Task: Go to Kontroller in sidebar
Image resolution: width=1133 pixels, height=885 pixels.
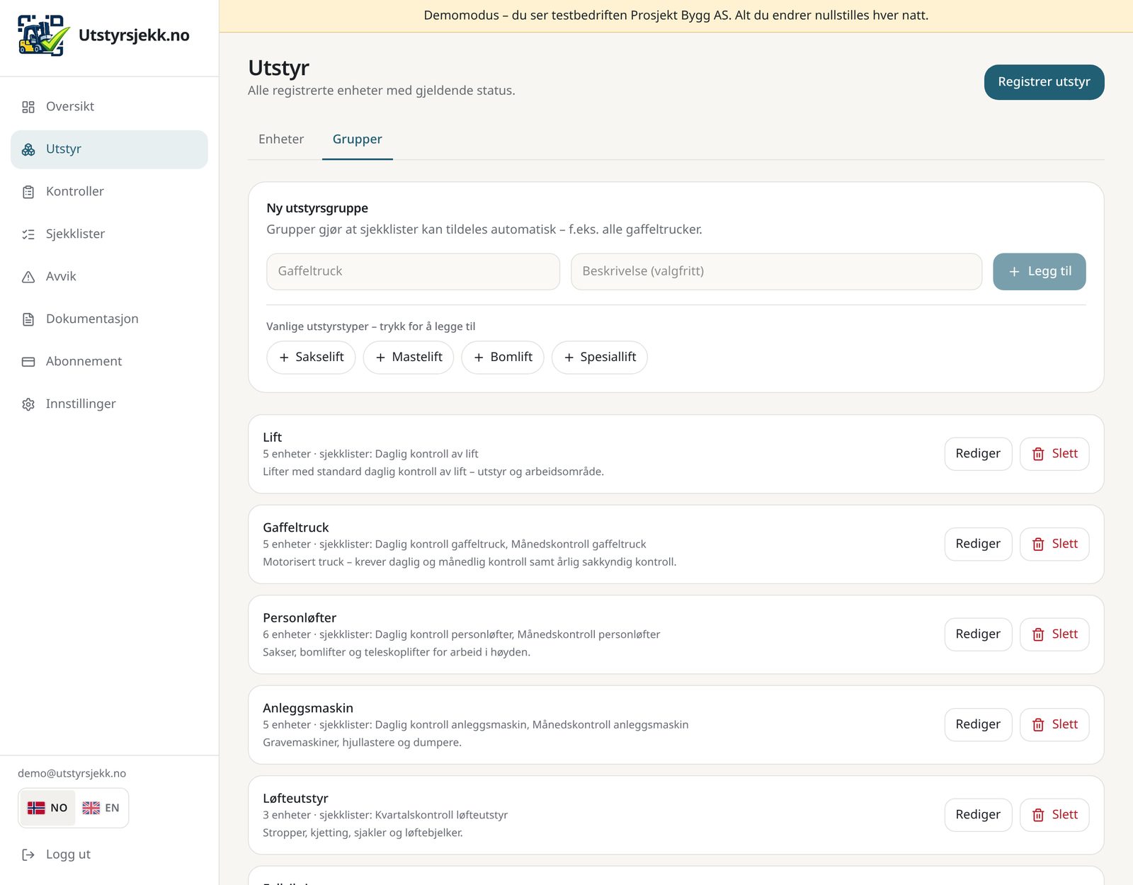Action: tap(109, 192)
